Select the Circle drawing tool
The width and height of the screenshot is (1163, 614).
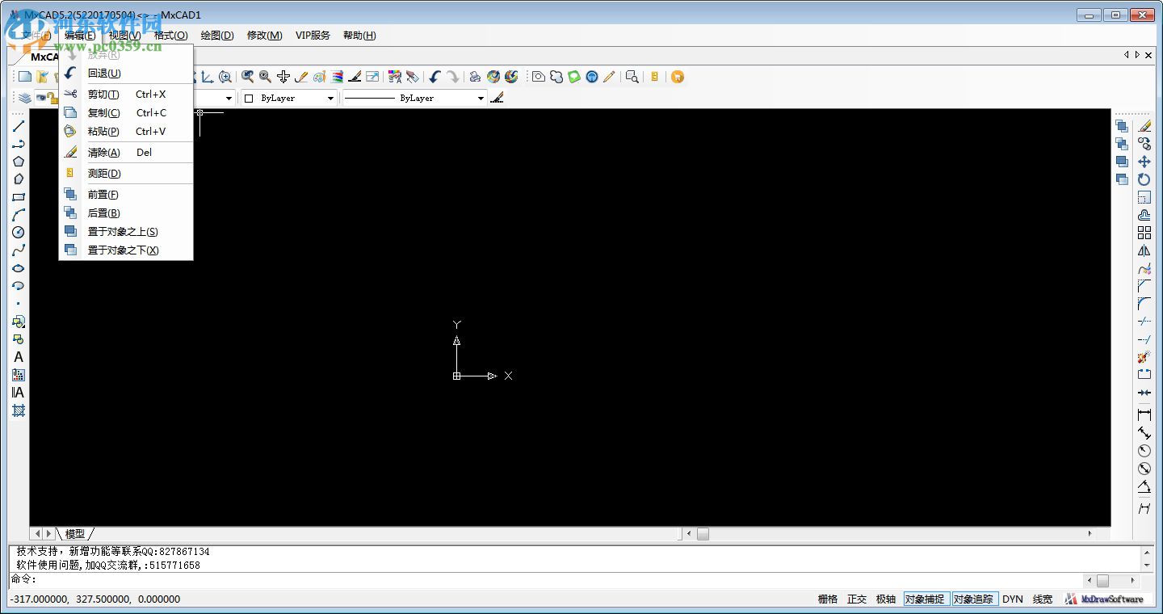click(x=18, y=233)
